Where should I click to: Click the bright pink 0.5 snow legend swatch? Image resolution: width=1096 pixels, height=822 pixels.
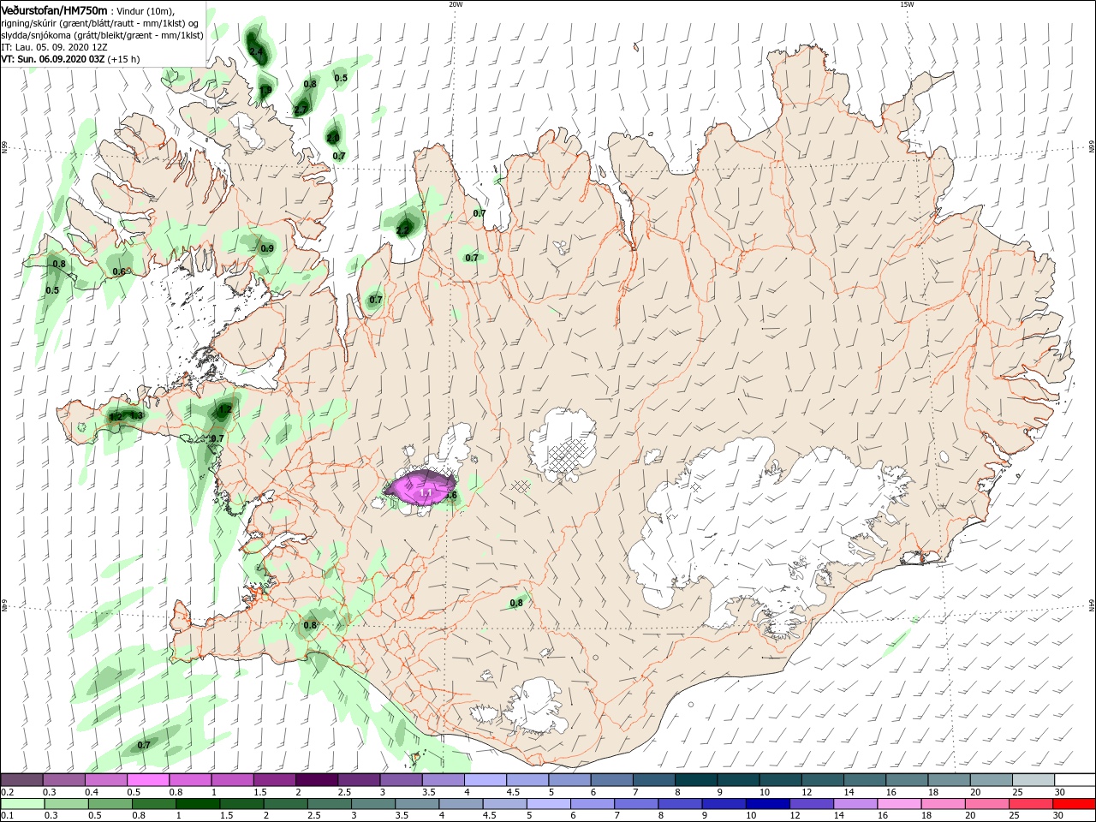(148, 780)
